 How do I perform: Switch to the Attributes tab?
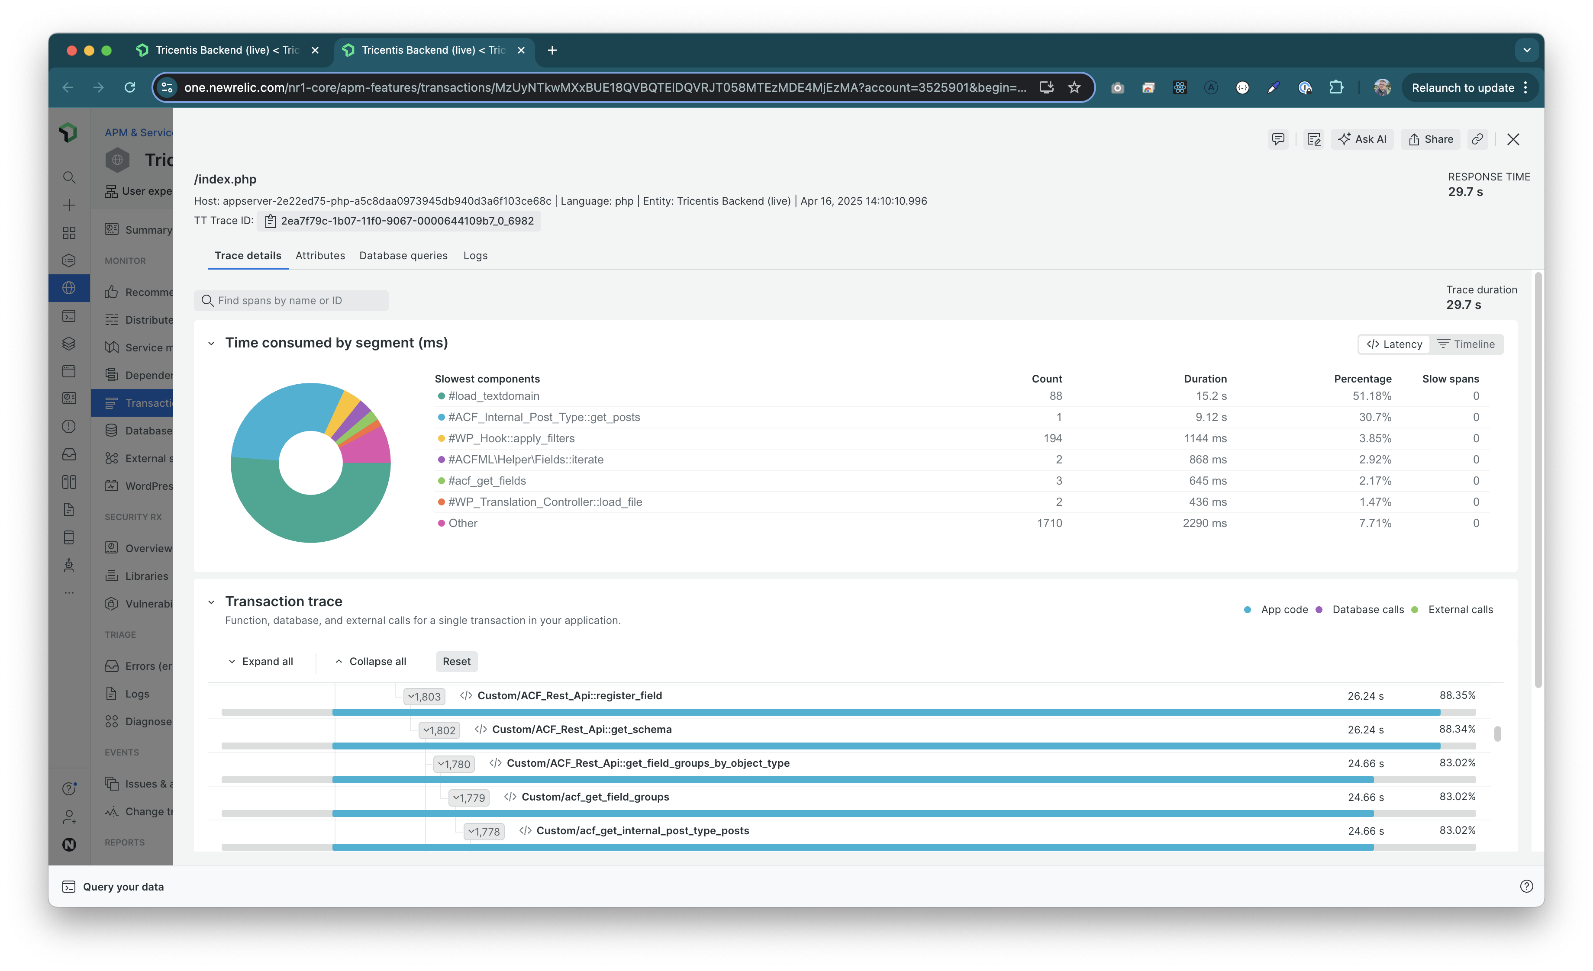320,256
